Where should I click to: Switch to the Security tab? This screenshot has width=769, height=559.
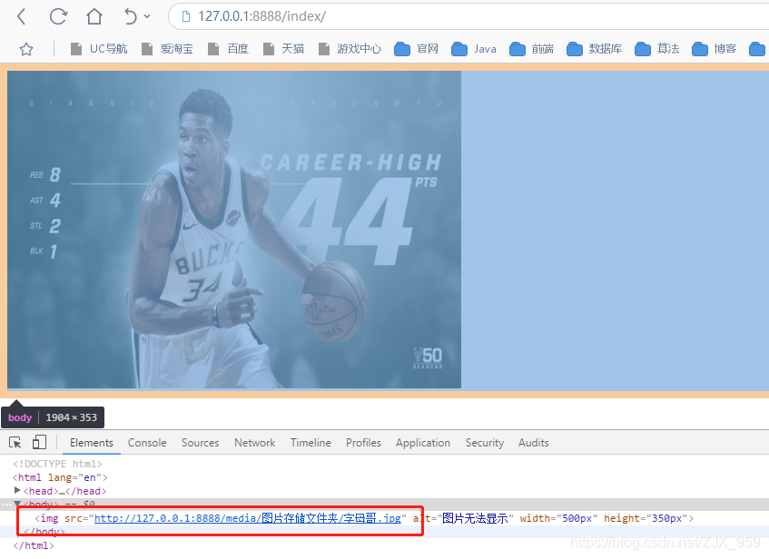pyautogui.click(x=485, y=443)
